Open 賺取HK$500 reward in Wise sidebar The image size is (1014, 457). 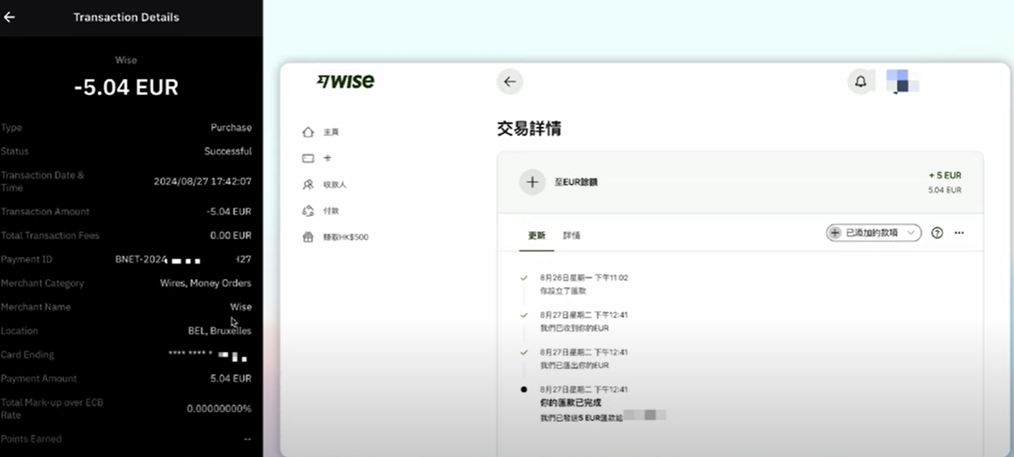point(335,237)
